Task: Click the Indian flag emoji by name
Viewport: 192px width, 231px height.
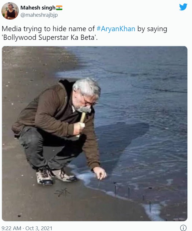Action: coord(59,8)
